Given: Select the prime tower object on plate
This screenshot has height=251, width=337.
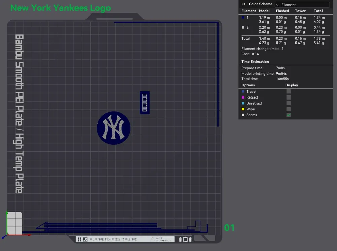Looking at the screenshot, I should 145,103.
